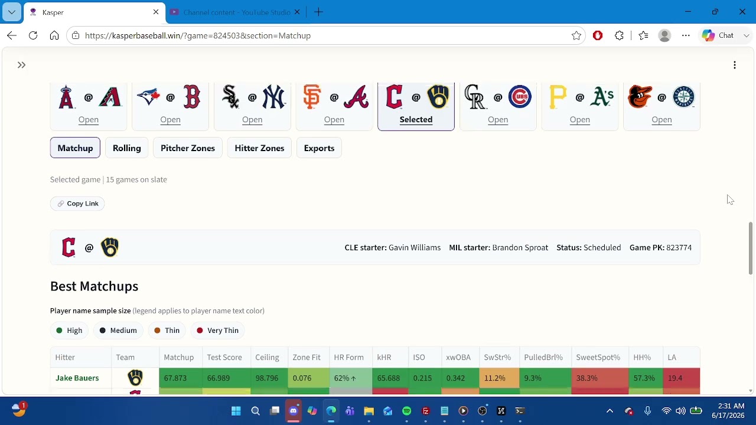The height and width of the screenshot is (425, 756).
Task: Open browser extensions puzzle icon
Action: [x=619, y=35]
